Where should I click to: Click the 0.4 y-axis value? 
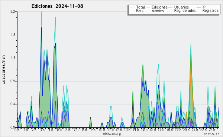pyautogui.click(x=13, y=104)
